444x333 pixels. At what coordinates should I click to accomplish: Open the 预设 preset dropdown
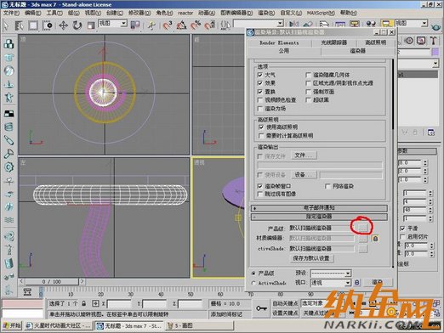click(x=331, y=274)
